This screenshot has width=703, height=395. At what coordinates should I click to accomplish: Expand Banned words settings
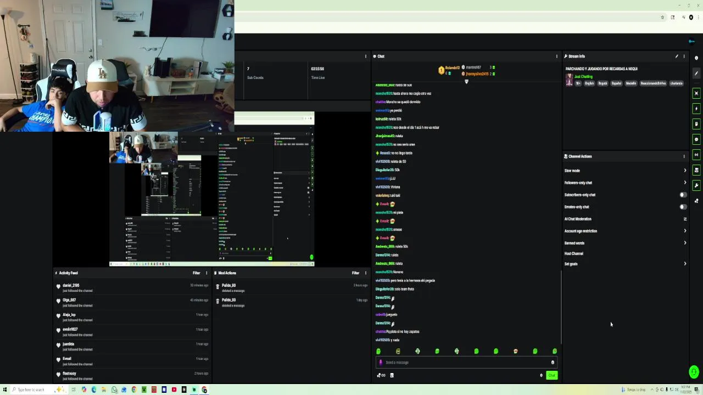[685, 243]
